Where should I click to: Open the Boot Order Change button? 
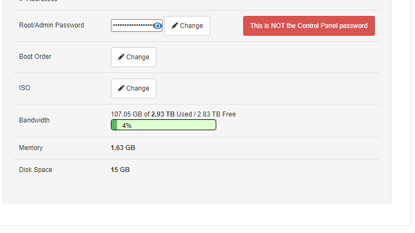tap(133, 57)
